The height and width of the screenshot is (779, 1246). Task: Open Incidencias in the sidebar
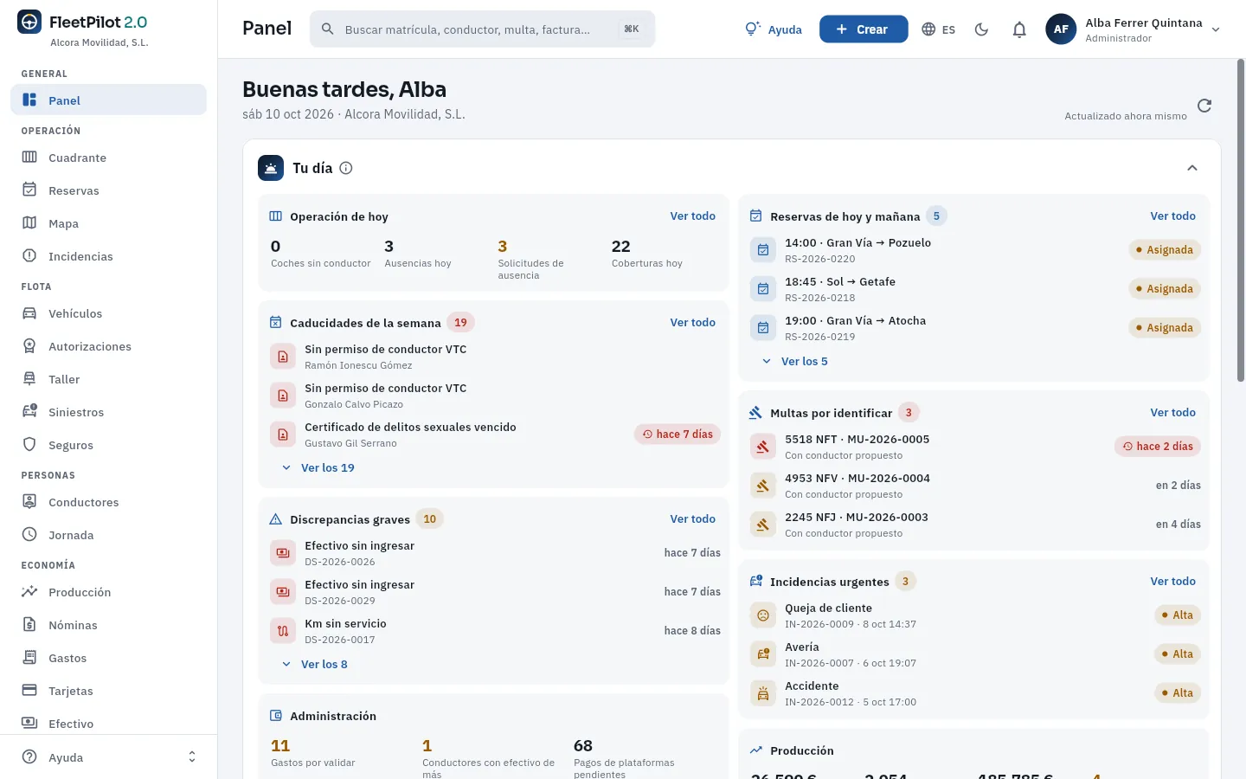pos(108,256)
